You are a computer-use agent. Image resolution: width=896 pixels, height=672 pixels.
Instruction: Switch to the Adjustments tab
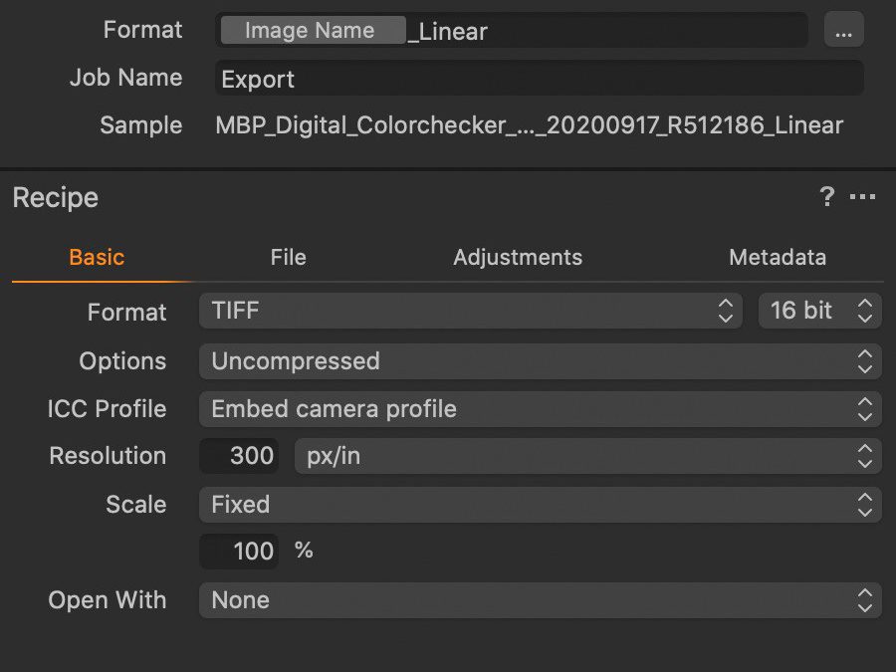[518, 257]
